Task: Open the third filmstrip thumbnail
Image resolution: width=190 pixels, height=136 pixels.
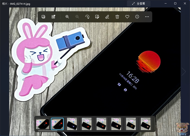Action: [72, 124]
